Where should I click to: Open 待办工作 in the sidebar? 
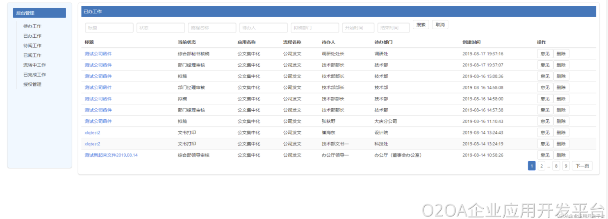(32, 26)
